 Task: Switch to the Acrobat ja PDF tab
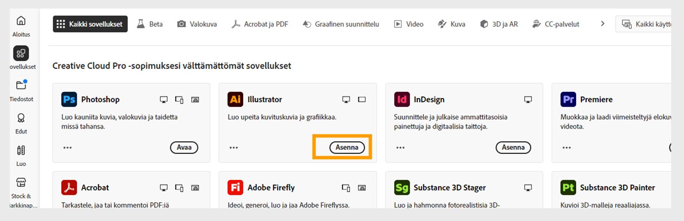(x=260, y=24)
